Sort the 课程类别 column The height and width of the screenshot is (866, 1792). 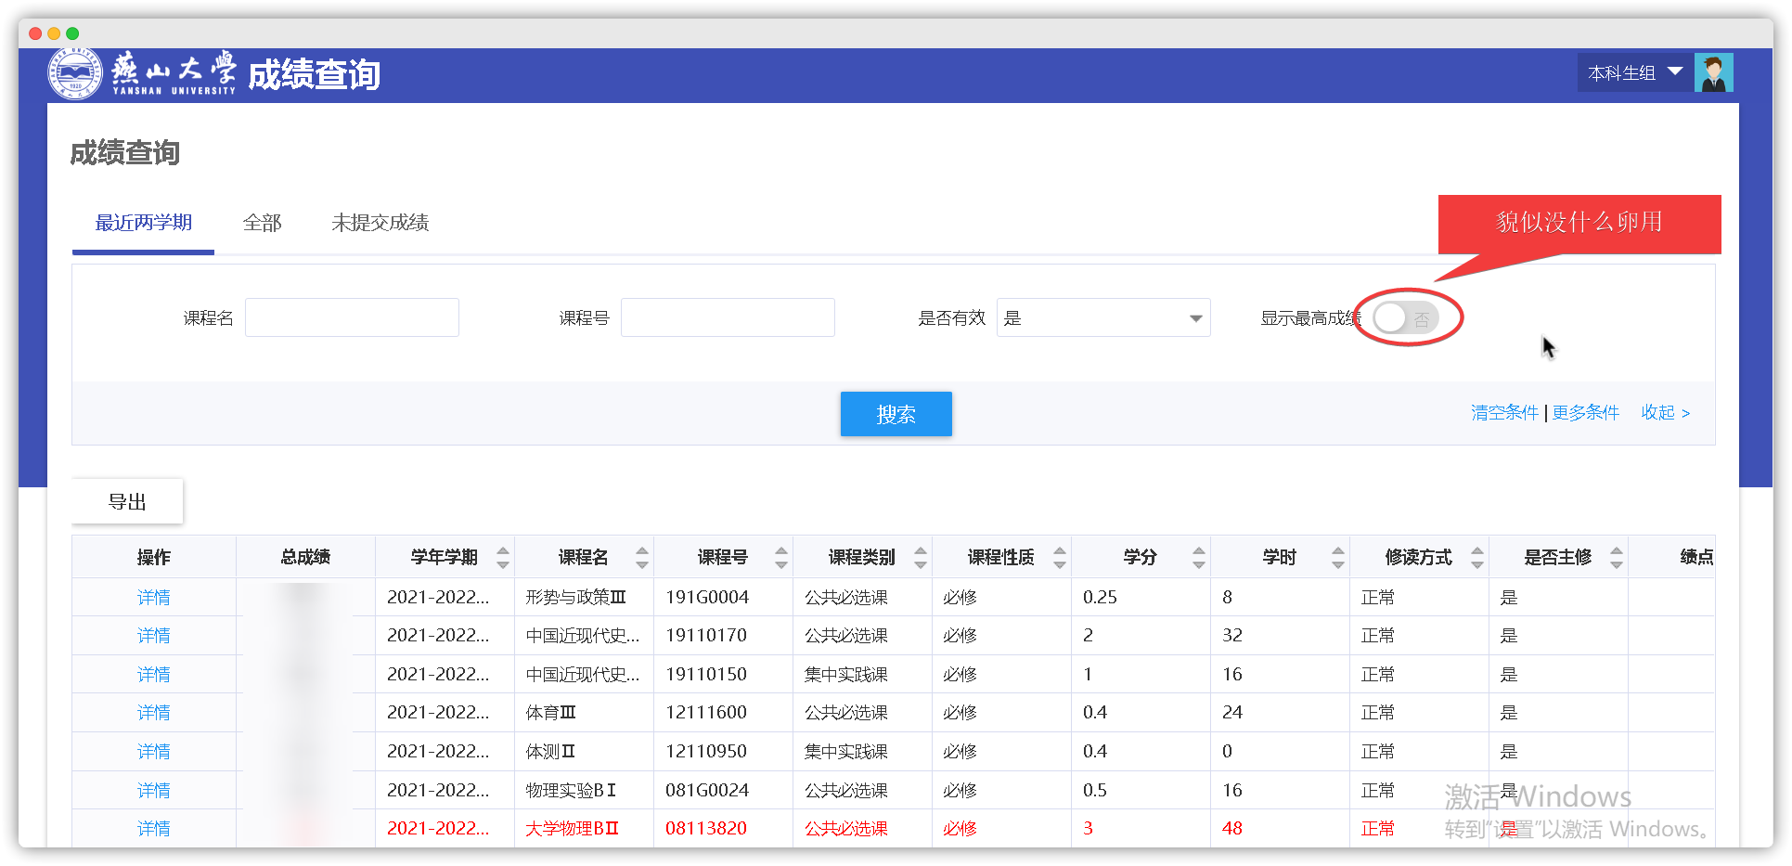tap(920, 556)
